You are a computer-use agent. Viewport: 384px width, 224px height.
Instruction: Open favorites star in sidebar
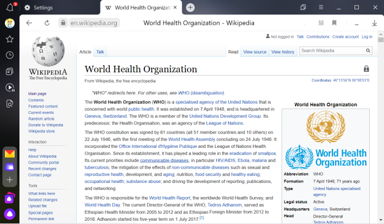10,39
